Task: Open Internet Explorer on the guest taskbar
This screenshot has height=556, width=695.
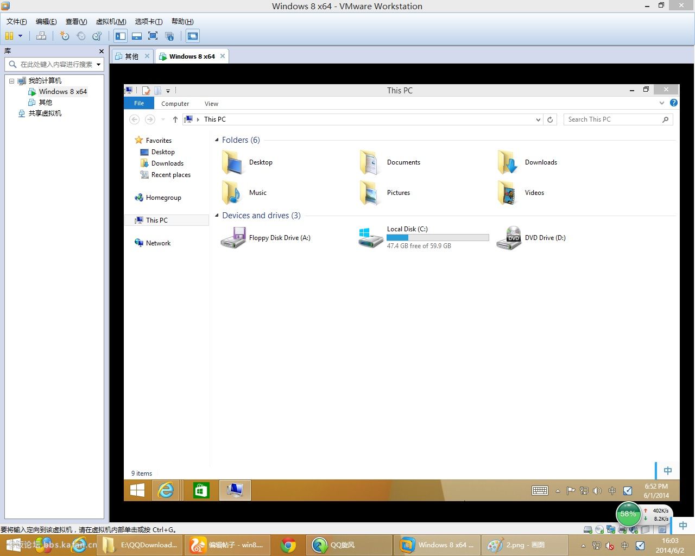Action: (166, 490)
